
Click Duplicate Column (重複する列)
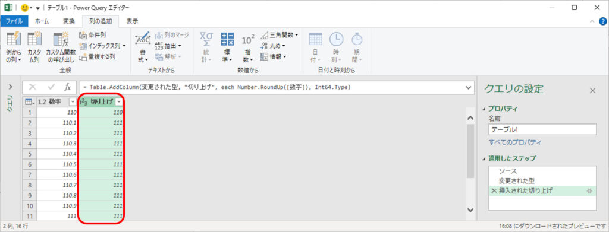coord(97,56)
